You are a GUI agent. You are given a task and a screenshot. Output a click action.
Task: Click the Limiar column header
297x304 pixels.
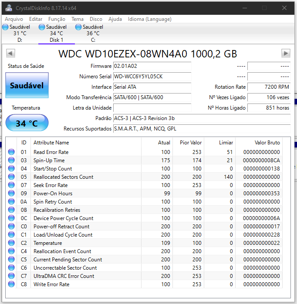(220, 143)
